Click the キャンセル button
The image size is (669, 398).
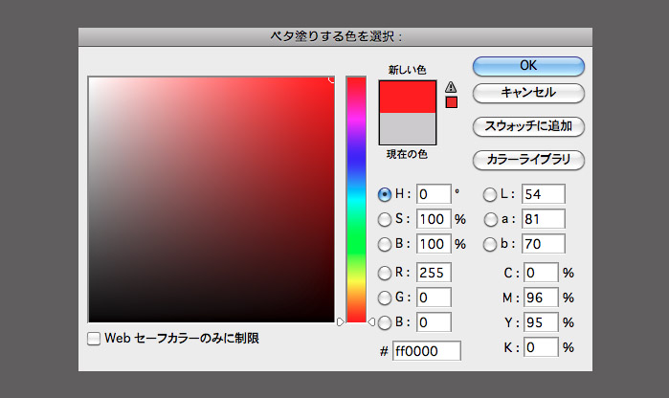(528, 94)
